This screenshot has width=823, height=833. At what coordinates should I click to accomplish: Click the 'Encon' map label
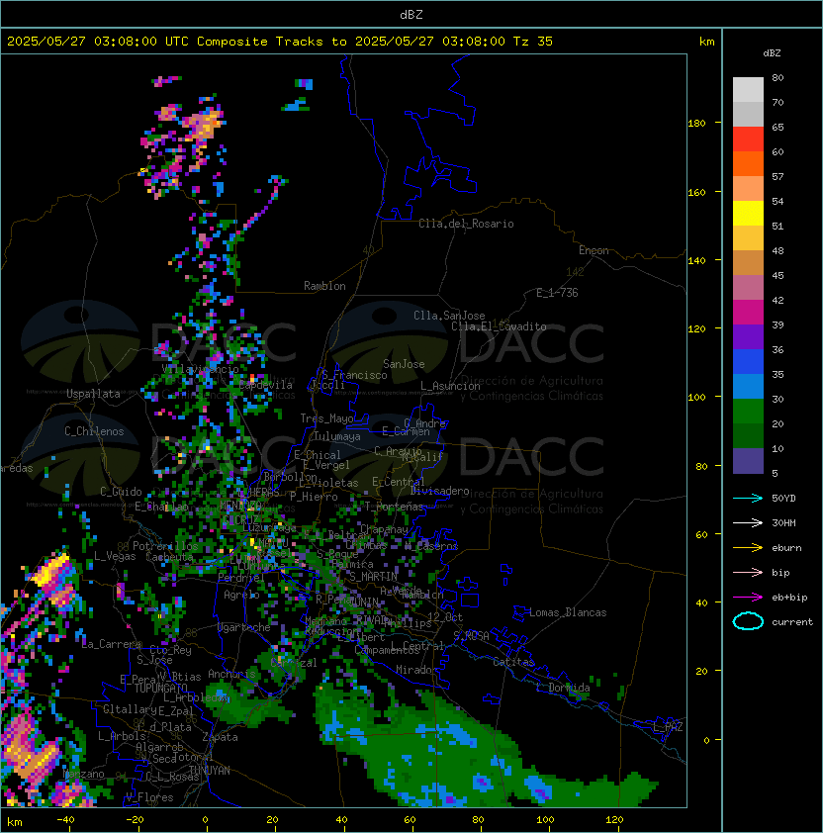pos(594,250)
